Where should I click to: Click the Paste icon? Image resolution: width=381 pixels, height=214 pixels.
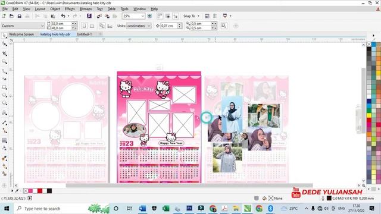[53, 16]
